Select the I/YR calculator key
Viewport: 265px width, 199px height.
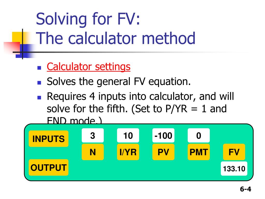tap(128, 152)
